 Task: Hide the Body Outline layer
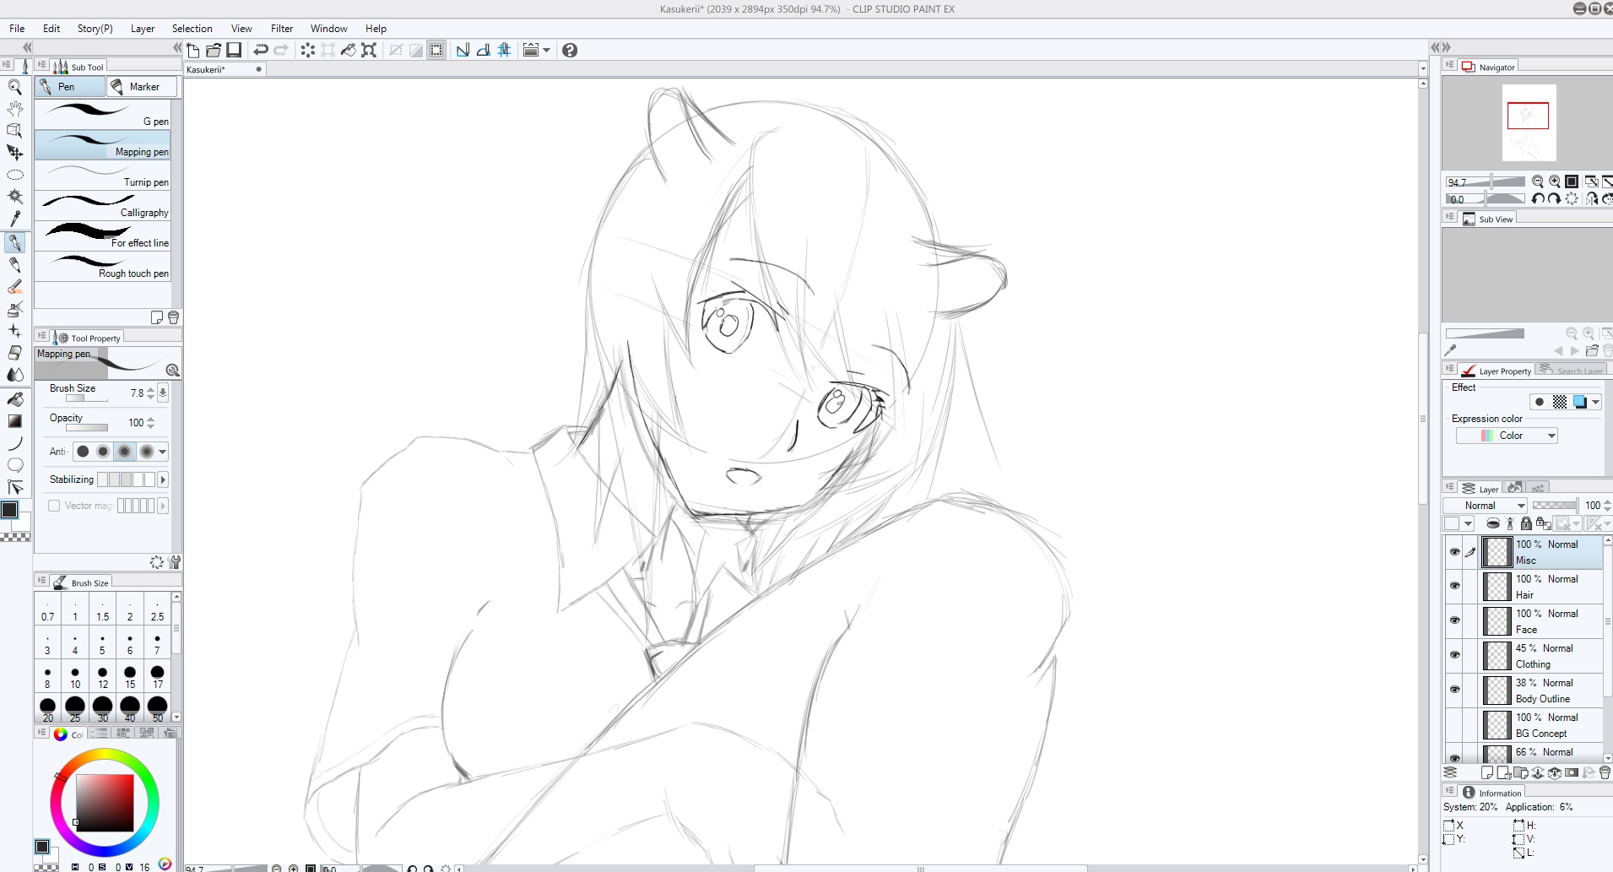(1454, 690)
